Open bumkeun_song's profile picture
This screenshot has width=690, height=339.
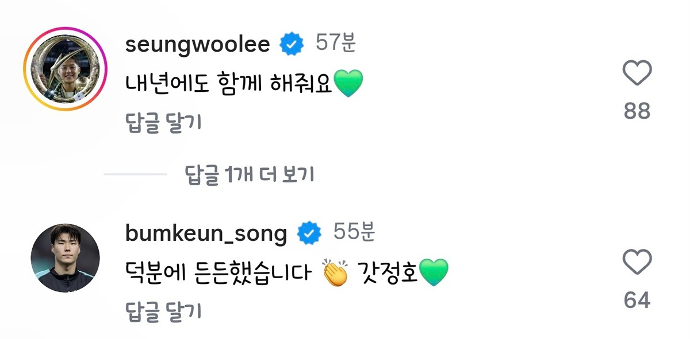click(x=65, y=258)
